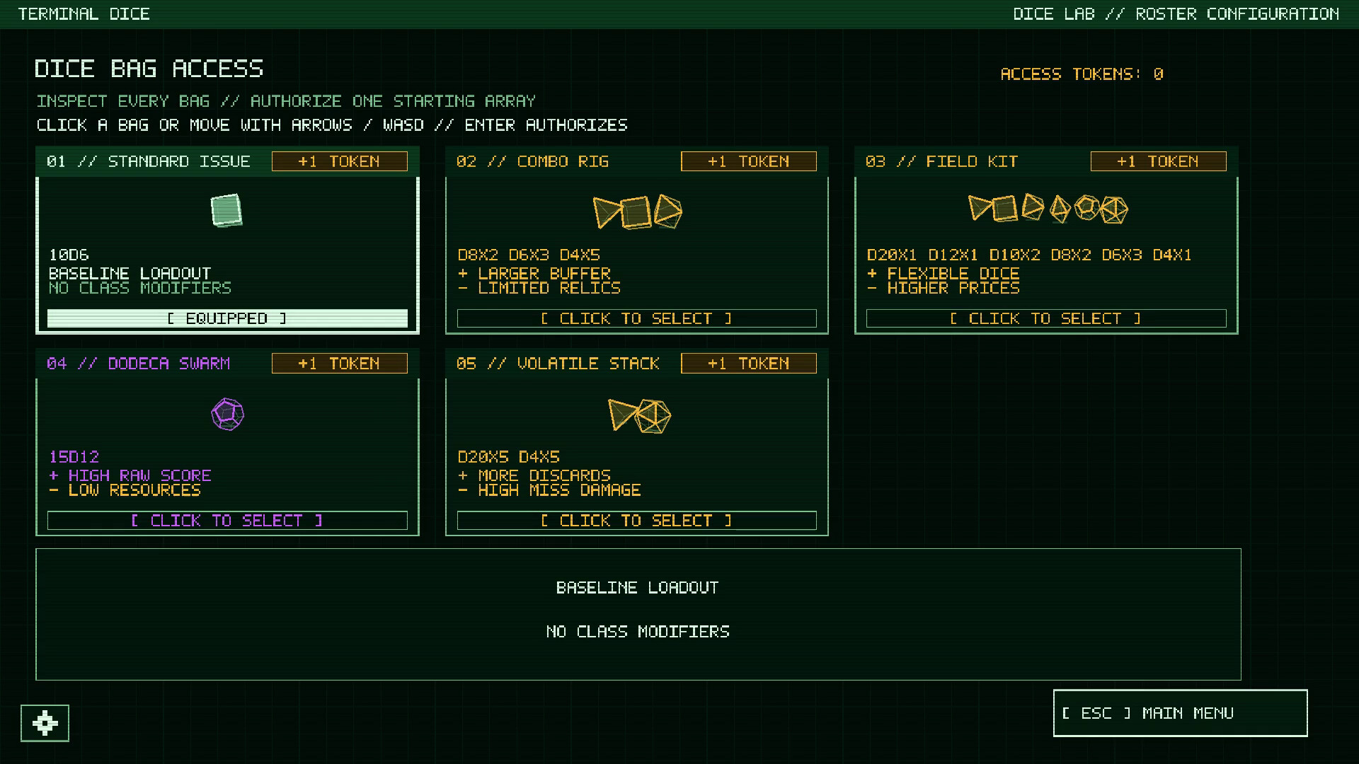Click the Standard Issue green cube dice icon
1359x764 pixels.
point(226,210)
